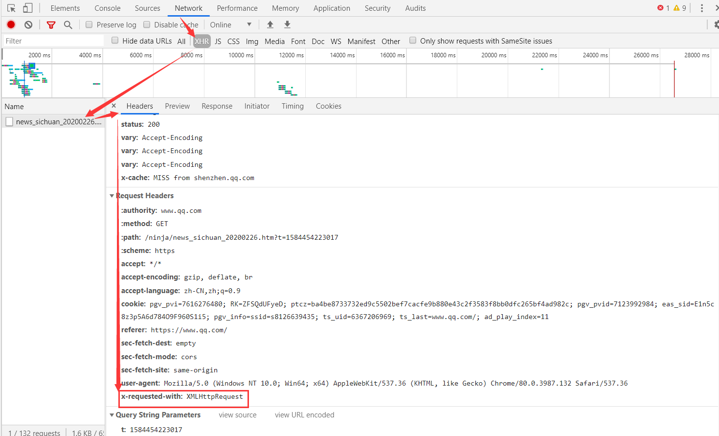Open the Response tab of request

[x=217, y=106]
